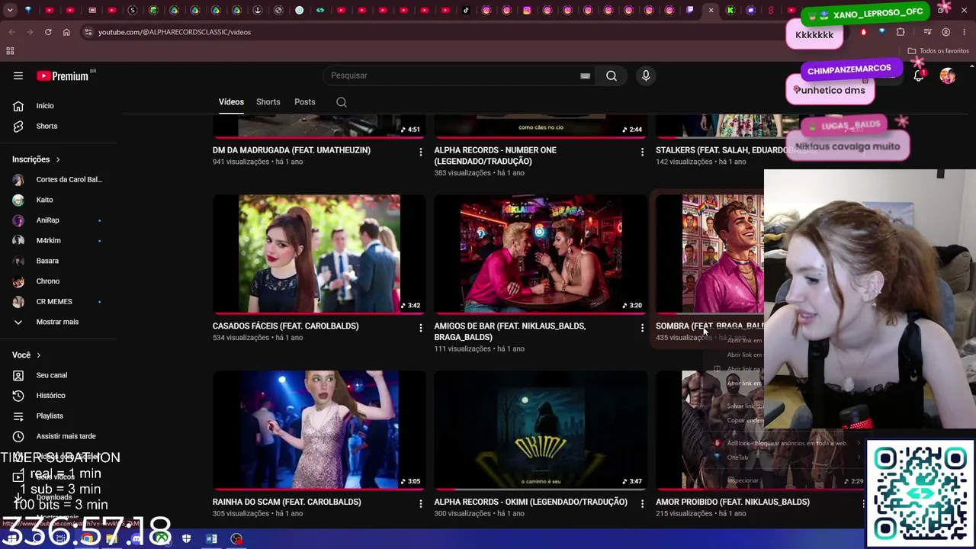Open Shorts from the sidebar
Viewport: 976px width, 549px height.
coord(47,127)
